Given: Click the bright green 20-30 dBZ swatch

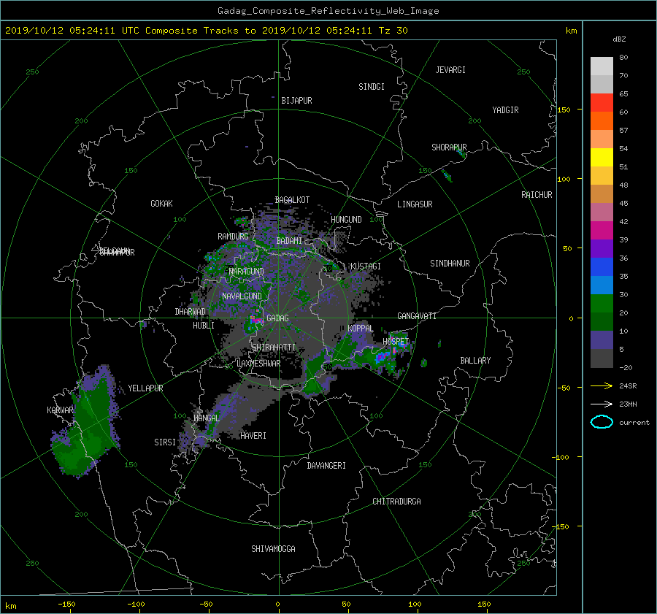Looking at the screenshot, I should coord(602,303).
